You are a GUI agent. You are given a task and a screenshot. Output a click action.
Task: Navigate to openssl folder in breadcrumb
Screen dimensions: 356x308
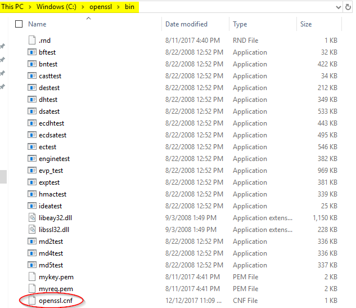(103, 7)
